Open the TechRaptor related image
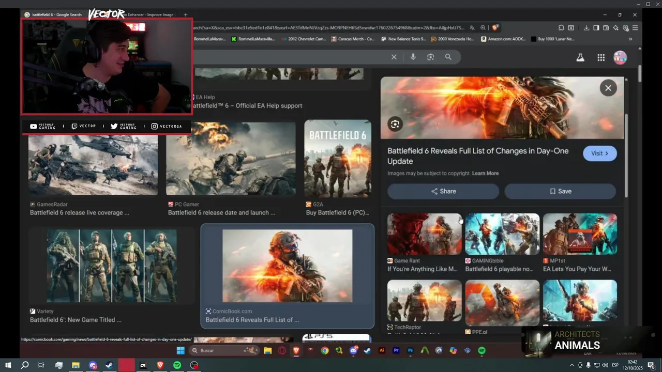This screenshot has height=372, width=662. pyautogui.click(x=424, y=301)
